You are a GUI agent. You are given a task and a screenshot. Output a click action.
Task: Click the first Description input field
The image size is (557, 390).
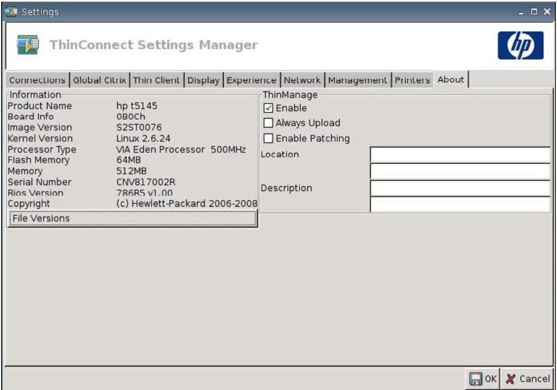coord(460,188)
